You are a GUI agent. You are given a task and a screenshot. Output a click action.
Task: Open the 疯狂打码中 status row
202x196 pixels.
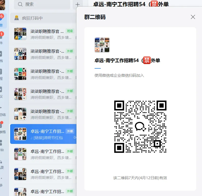[43, 18]
